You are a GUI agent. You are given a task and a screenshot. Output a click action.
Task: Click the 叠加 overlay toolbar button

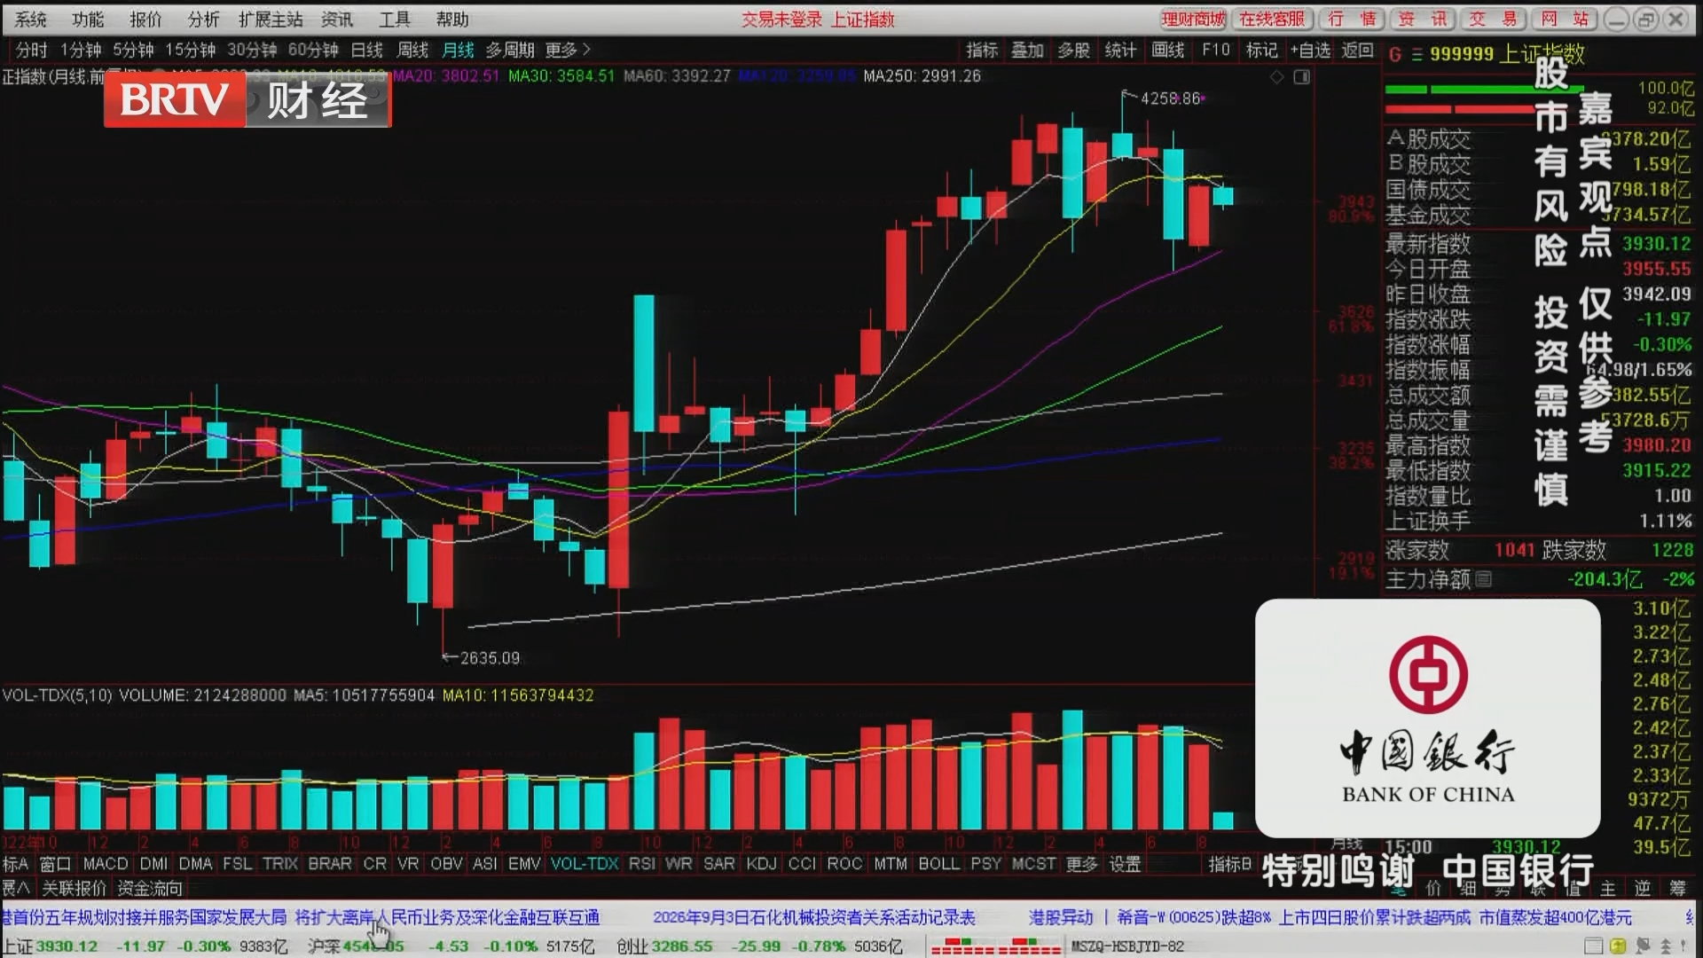1028,51
